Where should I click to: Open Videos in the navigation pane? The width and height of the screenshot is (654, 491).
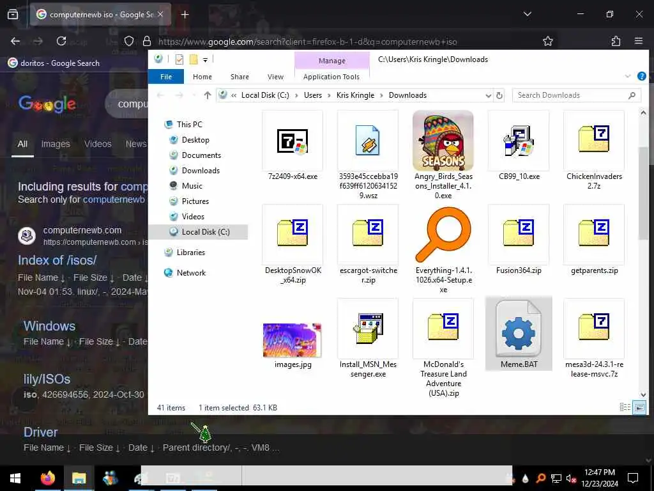pyautogui.click(x=193, y=217)
